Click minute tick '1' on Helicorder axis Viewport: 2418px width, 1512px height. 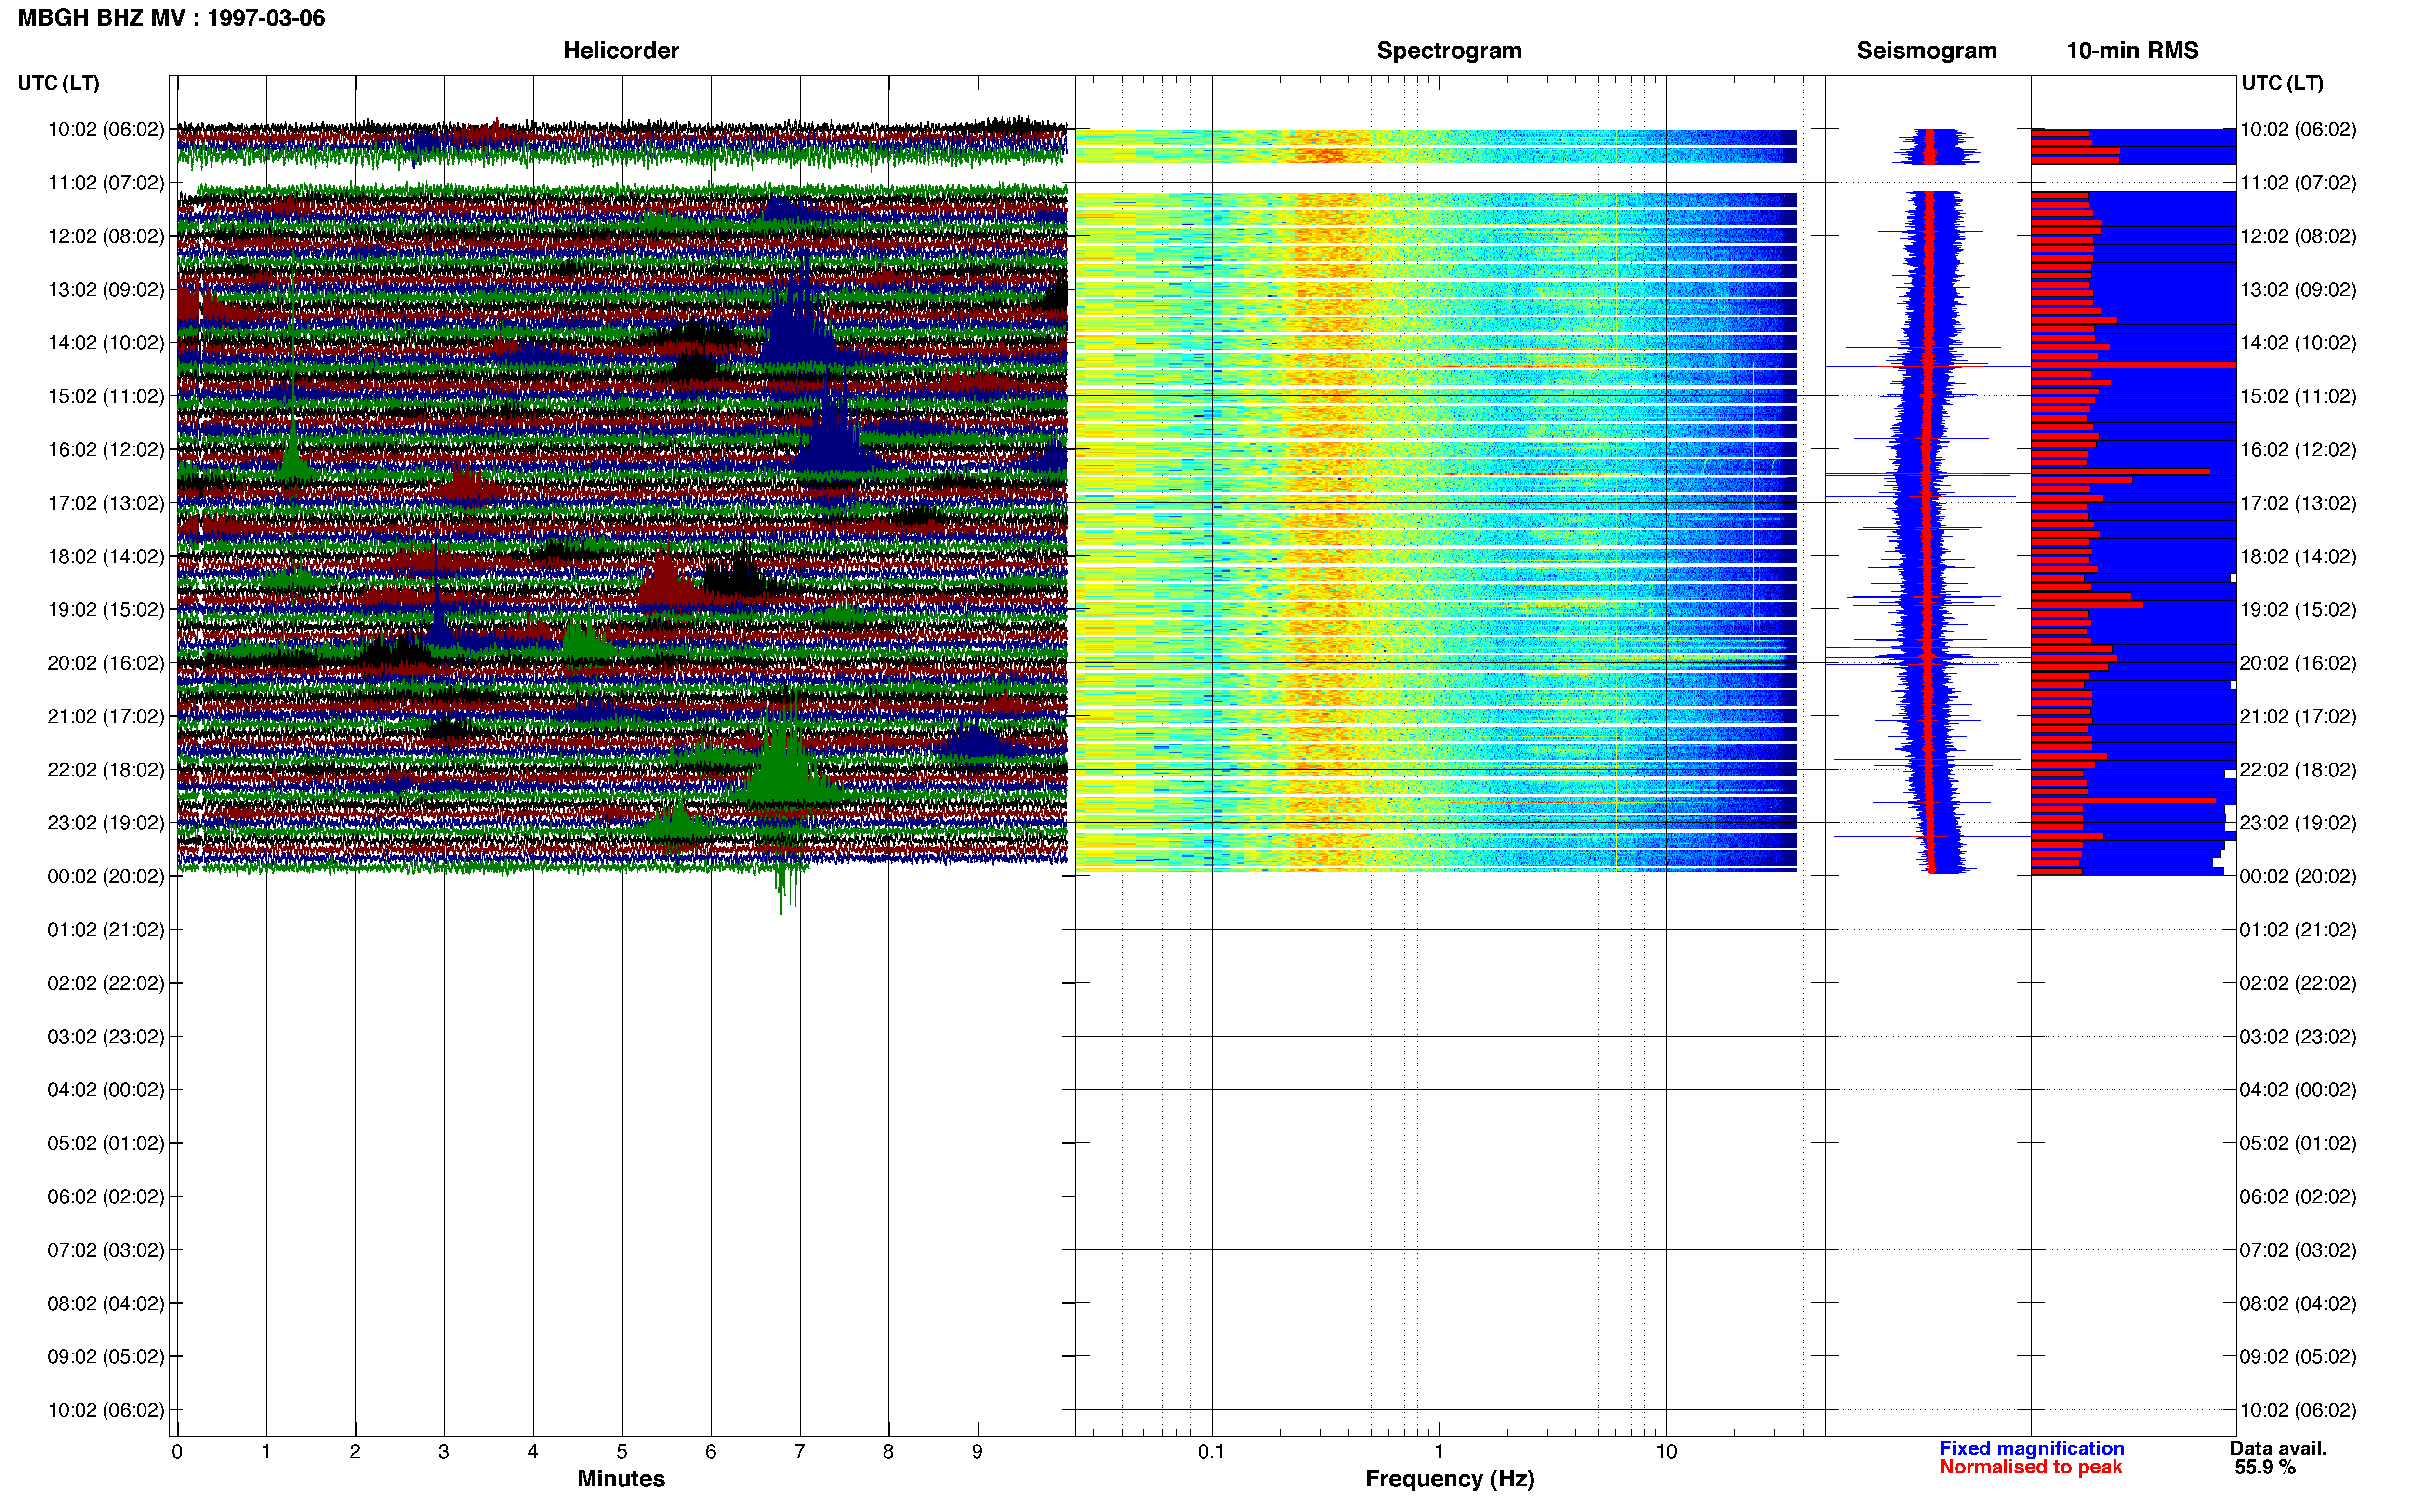point(266,1451)
